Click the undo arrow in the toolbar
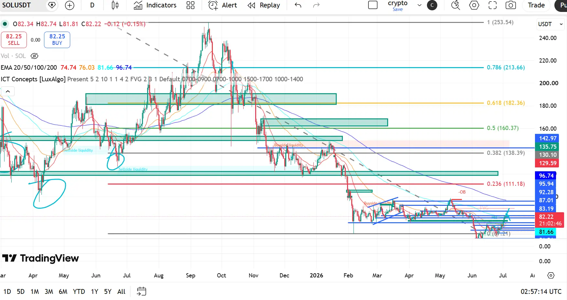 point(298,5)
